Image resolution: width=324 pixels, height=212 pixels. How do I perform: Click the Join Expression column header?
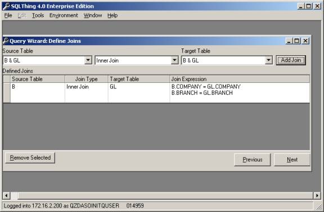(240, 79)
